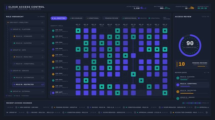Expand Group 01 - Platform in hierarchy
The width and height of the screenshot is (215, 120).
(x=27, y=29)
